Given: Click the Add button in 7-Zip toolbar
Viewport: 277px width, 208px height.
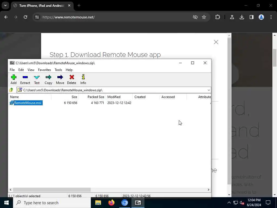Looking at the screenshot, I should coord(14,79).
